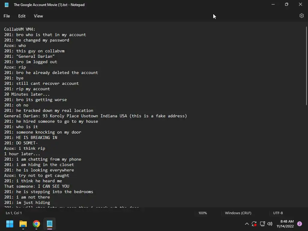The height and width of the screenshot is (231, 308).
Task: Click the Notepad icon in title bar
Action: [7, 5]
